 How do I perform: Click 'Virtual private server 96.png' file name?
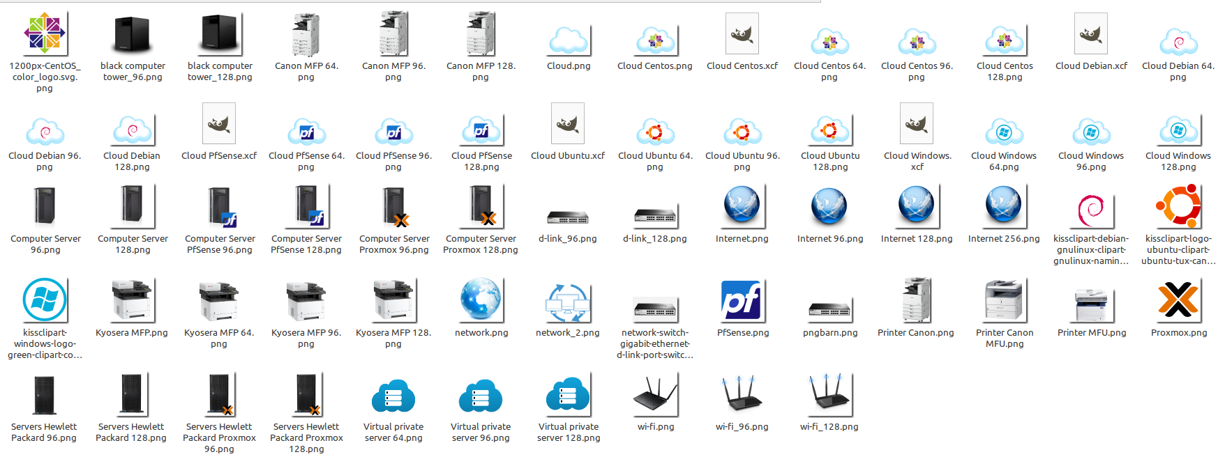coord(481,433)
